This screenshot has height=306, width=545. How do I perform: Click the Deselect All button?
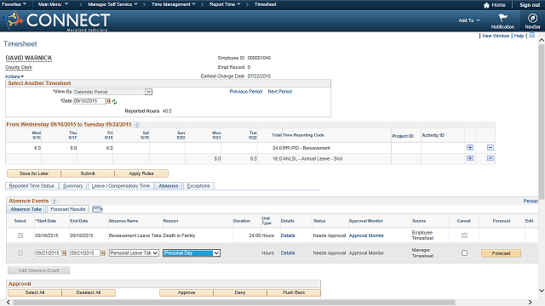coord(89,292)
